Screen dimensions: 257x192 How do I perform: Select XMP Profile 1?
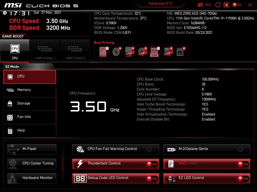click(x=45, y=51)
